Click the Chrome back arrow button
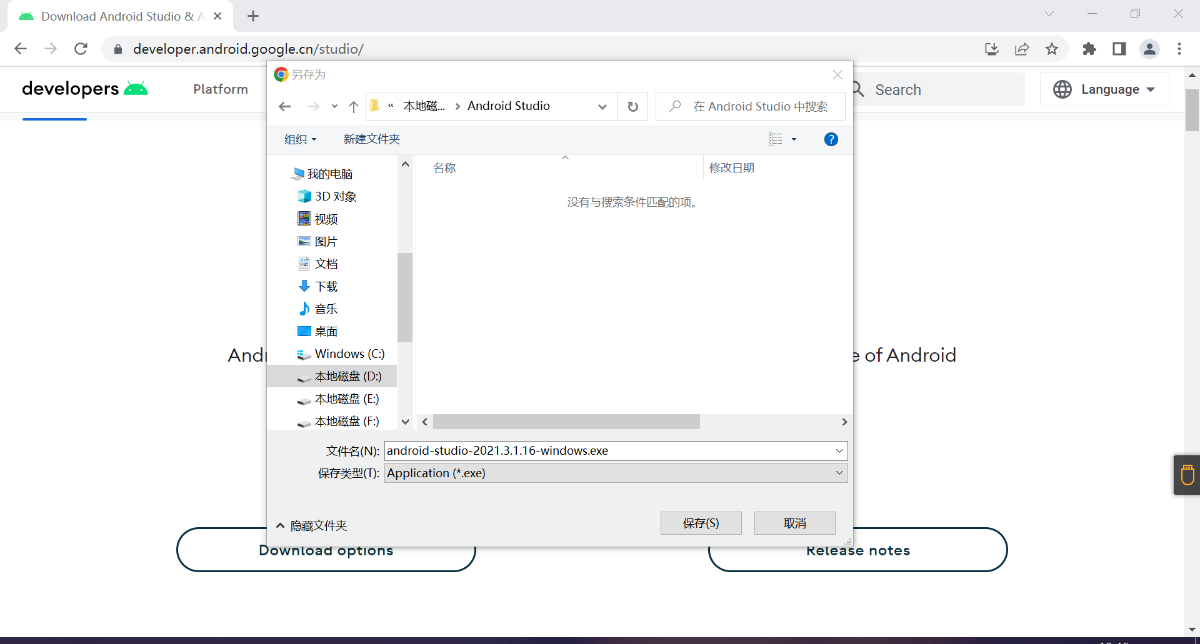Screen dimensions: 1200x644 21,49
